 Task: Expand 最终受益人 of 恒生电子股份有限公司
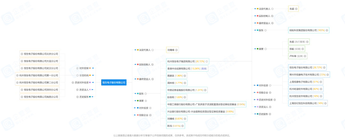point(152,79)
